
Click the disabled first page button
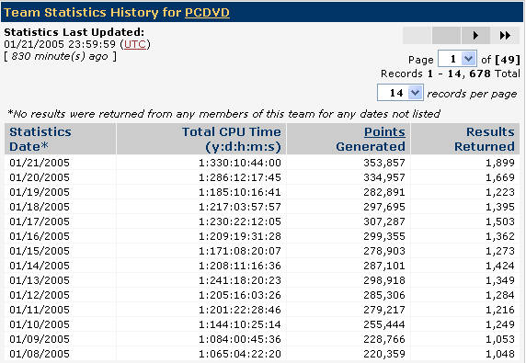pos(417,35)
